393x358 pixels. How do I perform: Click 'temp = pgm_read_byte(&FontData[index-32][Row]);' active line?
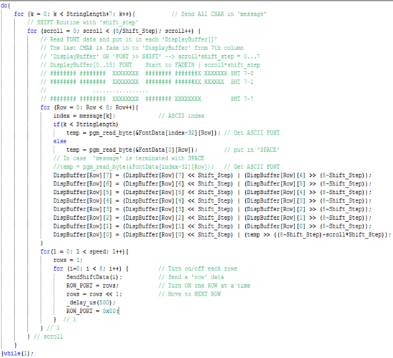(144, 133)
